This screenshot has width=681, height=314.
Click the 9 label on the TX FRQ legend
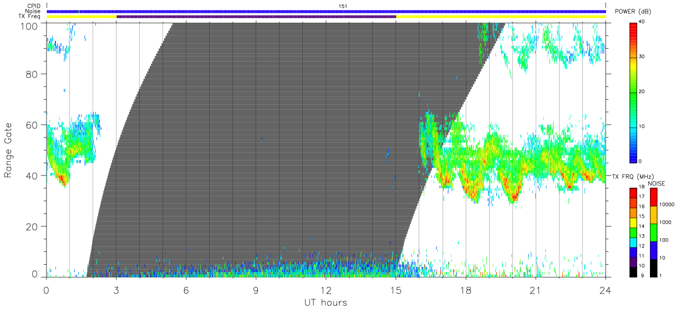(641, 276)
